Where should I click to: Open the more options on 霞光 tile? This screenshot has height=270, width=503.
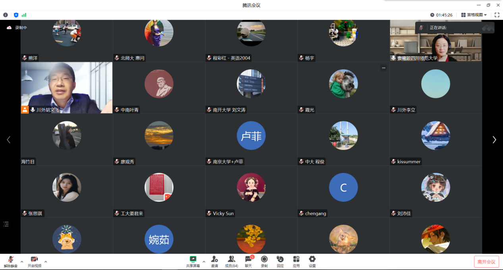384,68
